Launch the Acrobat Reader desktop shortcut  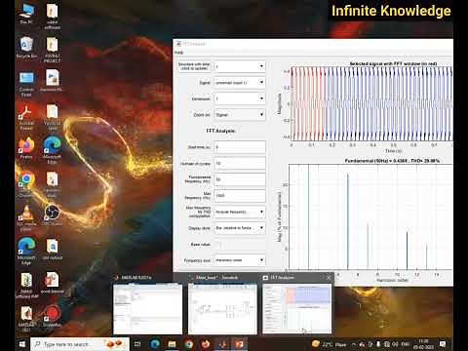pos(26,117)
